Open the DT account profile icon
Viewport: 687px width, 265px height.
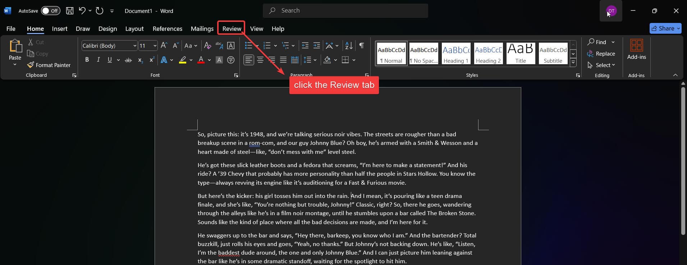611,11
